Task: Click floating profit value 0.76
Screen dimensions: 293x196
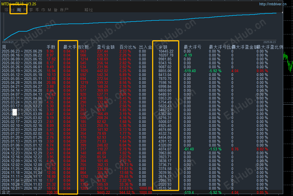Action: point(235,149)
